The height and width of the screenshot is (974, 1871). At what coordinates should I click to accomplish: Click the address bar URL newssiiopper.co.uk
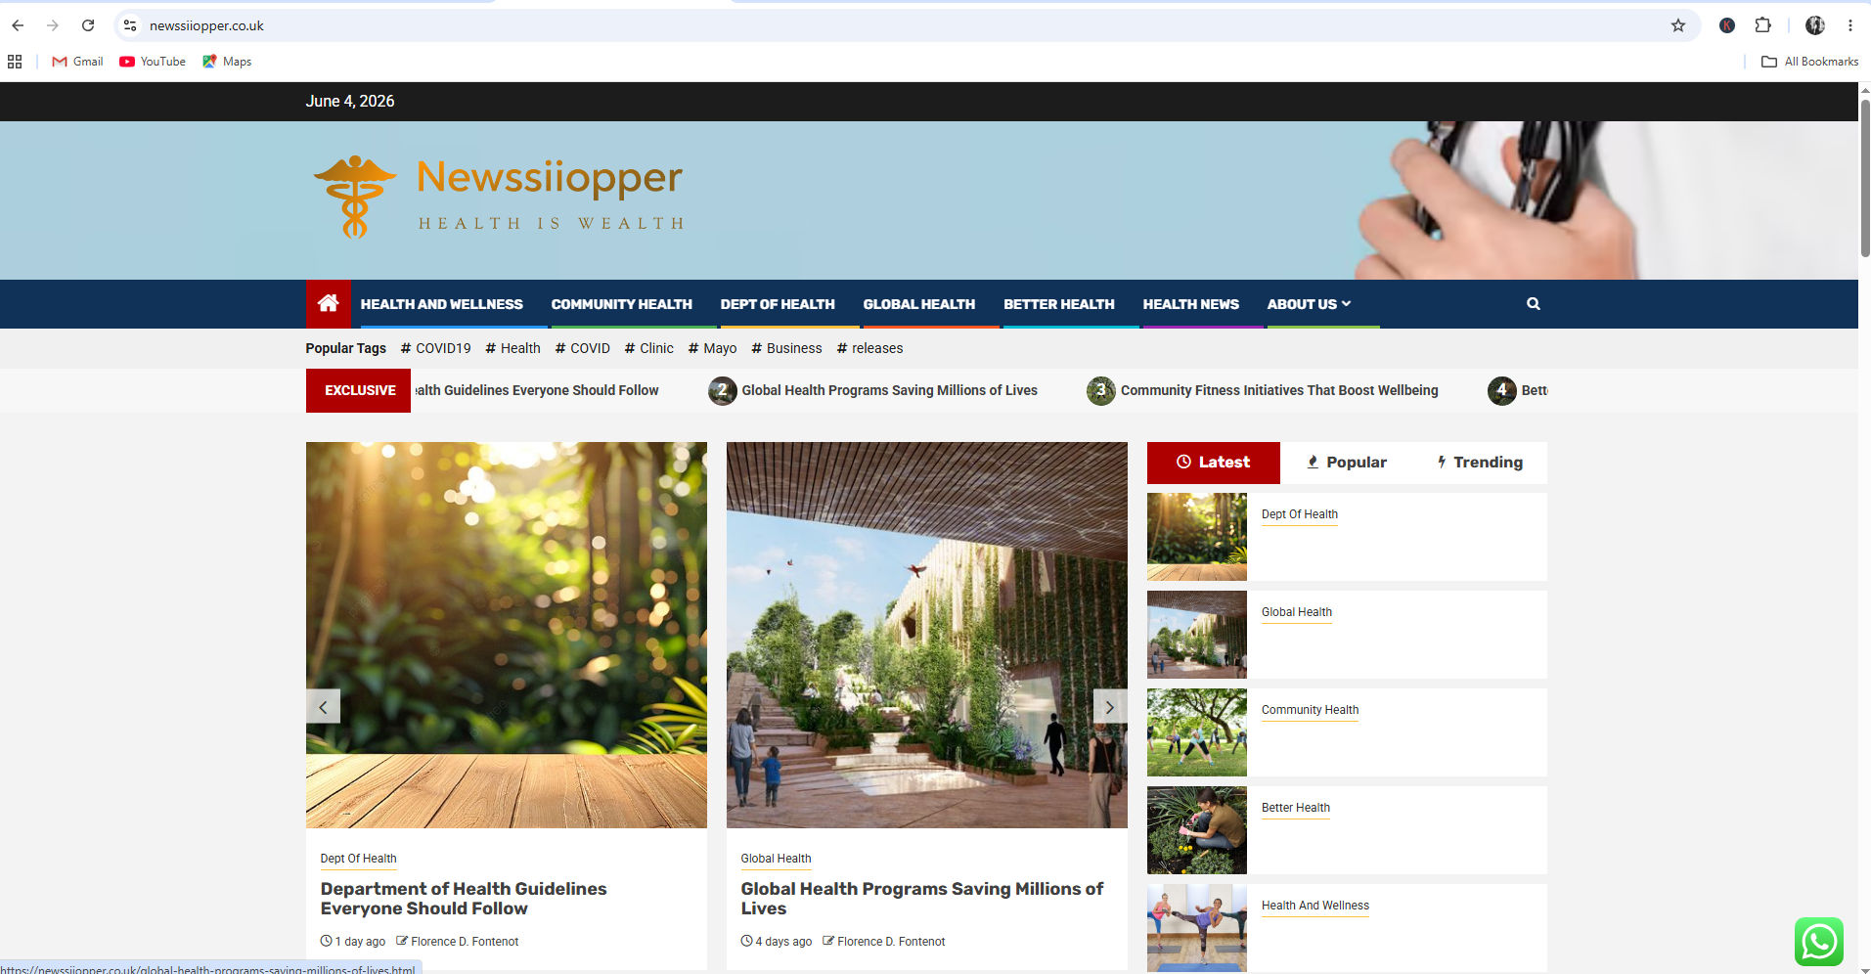pyautogui.click(x=206, y=25)
